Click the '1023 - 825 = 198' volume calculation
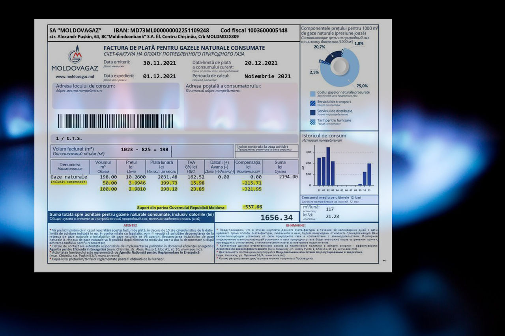This screenshot has height=336, width=505. click(x=144, y=150)
